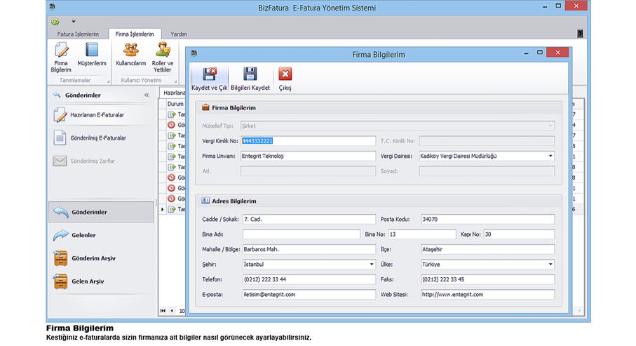Image resolution: width=636 pixels, height=346 pixels.
Task: Click the Kaydet ve Çık save icon
Action: (x=209, y=74)
